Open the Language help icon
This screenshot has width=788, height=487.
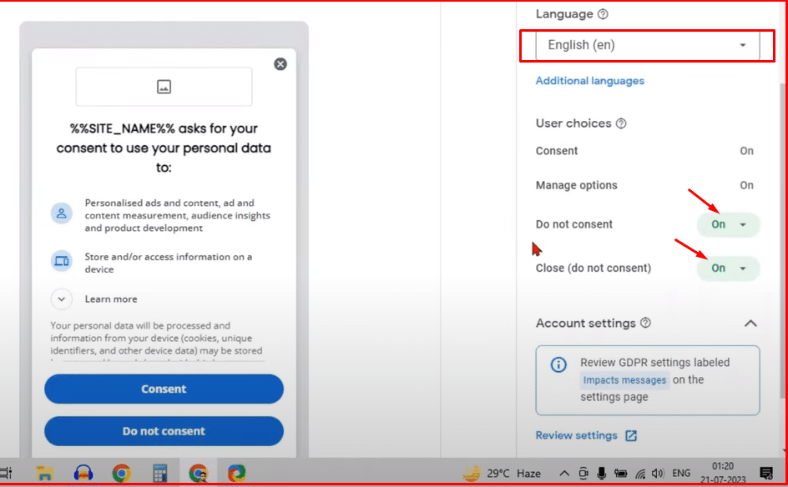tap(603, 14)
